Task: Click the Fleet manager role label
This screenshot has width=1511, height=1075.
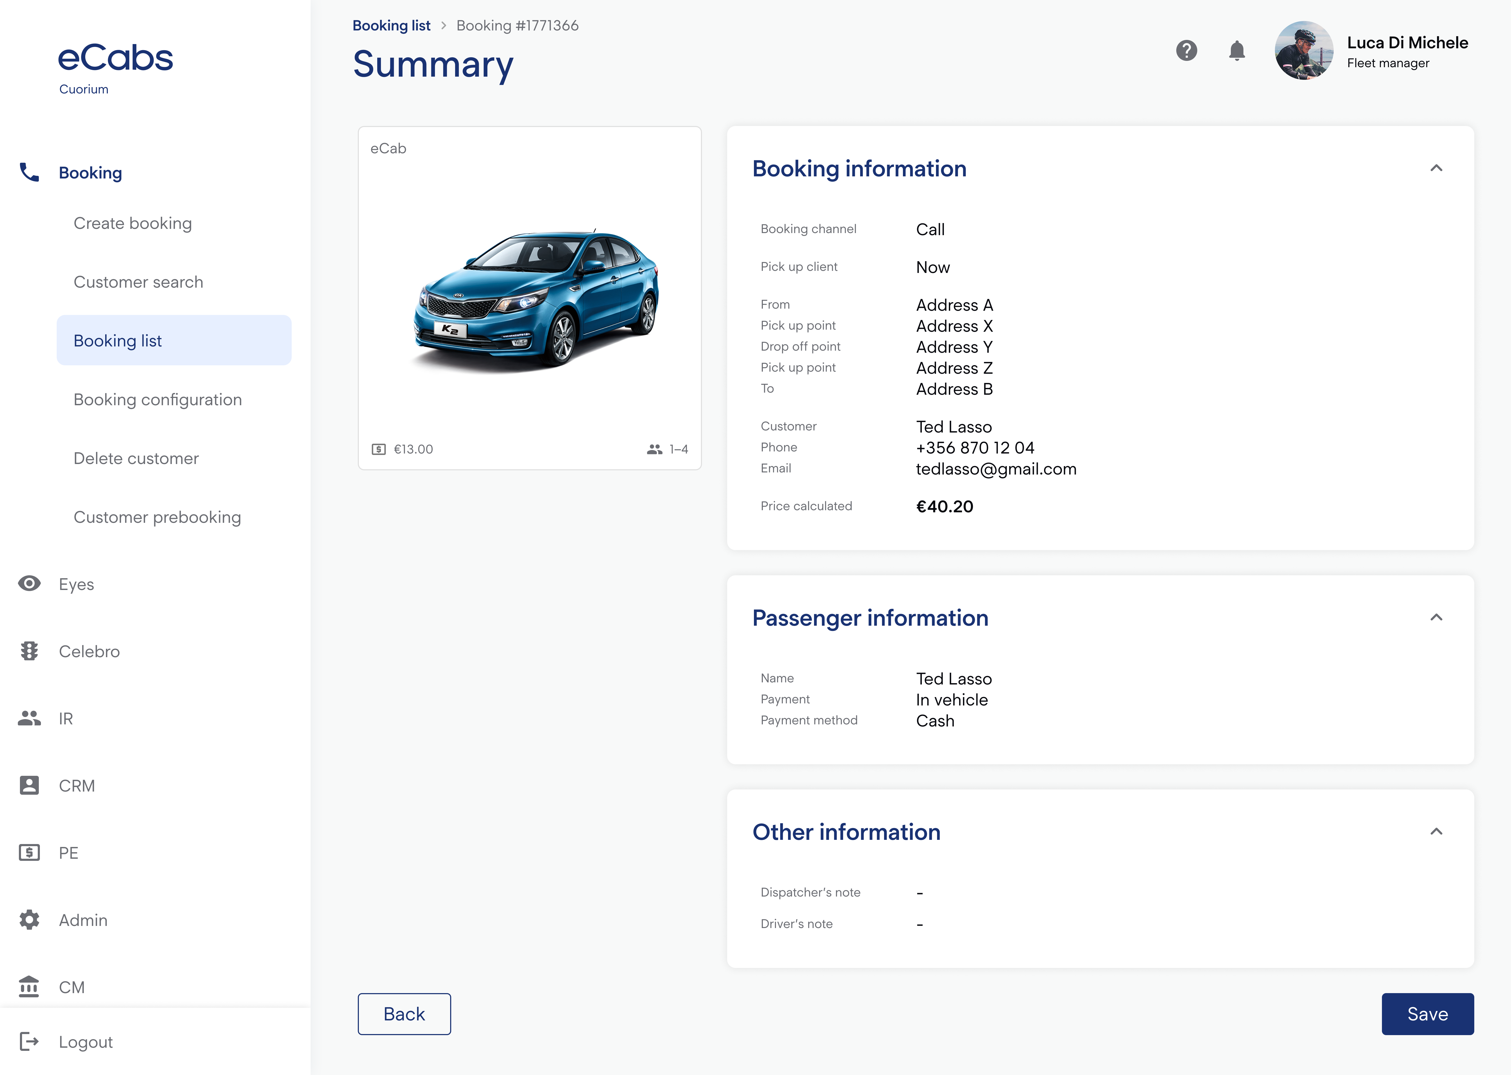Action: 1388,63
